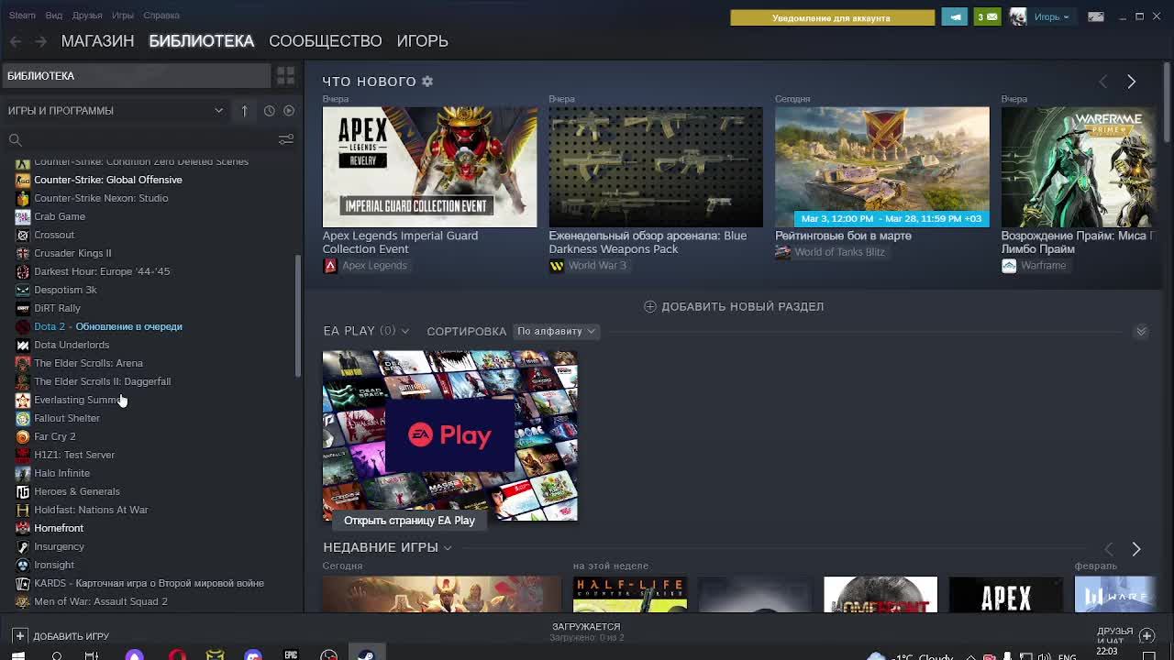
Task: Open World of Tanks Blitz ranked battles thumbnail
Action: [882, 167]
